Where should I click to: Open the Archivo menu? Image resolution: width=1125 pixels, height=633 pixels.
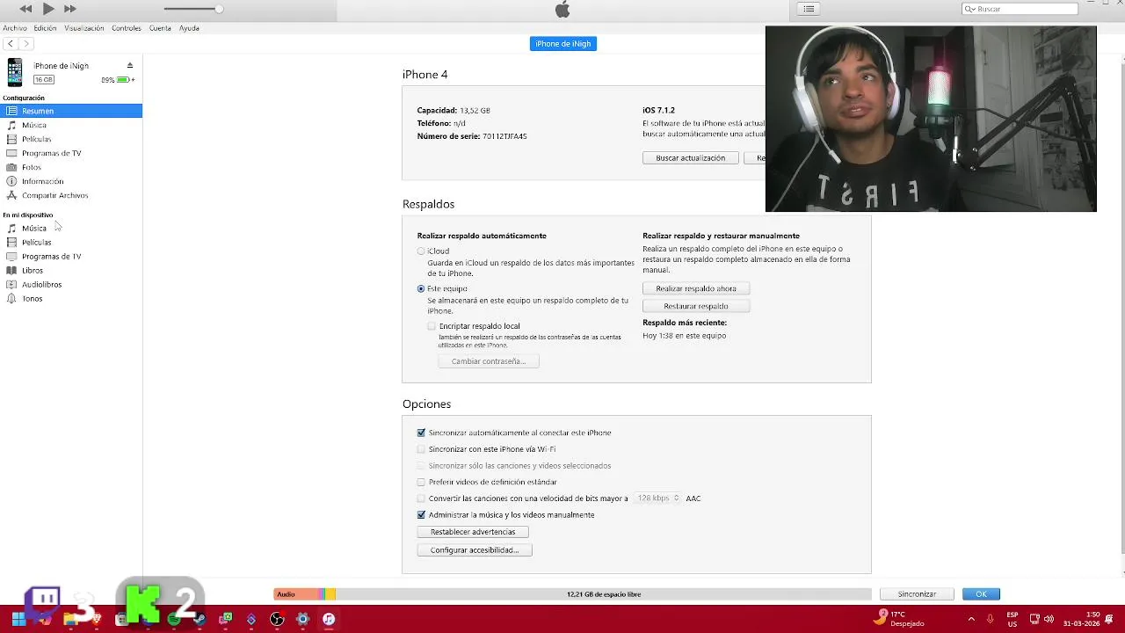(x=15, y=28)
